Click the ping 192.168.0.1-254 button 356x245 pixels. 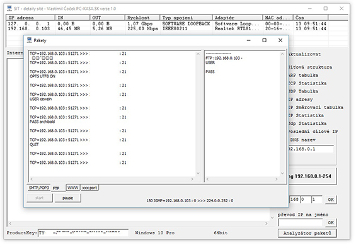click(313, 176)
